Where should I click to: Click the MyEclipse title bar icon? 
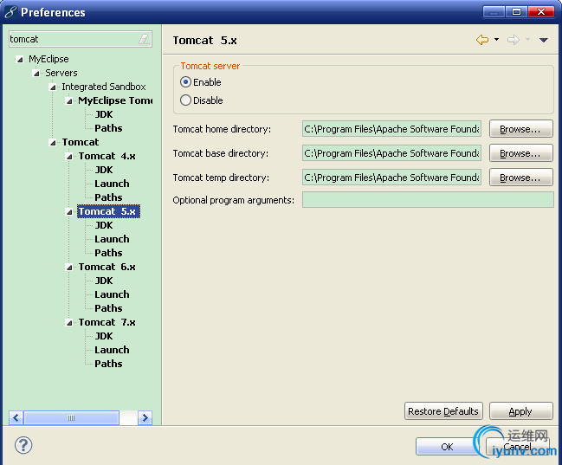pos(10,12)
